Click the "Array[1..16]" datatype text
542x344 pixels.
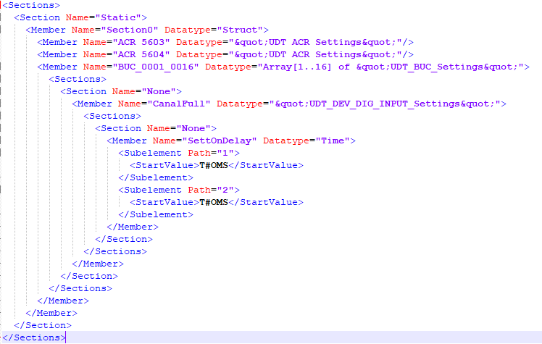pyautogui.click(x=297, y=67)
